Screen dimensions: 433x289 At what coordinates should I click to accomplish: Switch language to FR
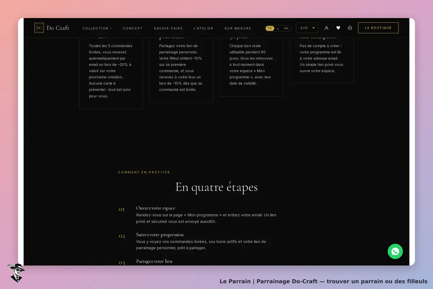[270, 28]
